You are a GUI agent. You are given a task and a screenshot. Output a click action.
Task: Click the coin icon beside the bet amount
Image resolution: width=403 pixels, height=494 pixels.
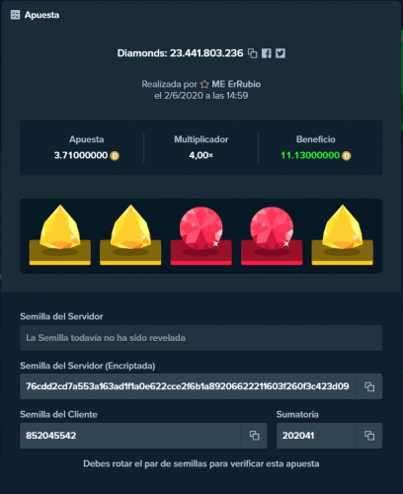(115, 156)
